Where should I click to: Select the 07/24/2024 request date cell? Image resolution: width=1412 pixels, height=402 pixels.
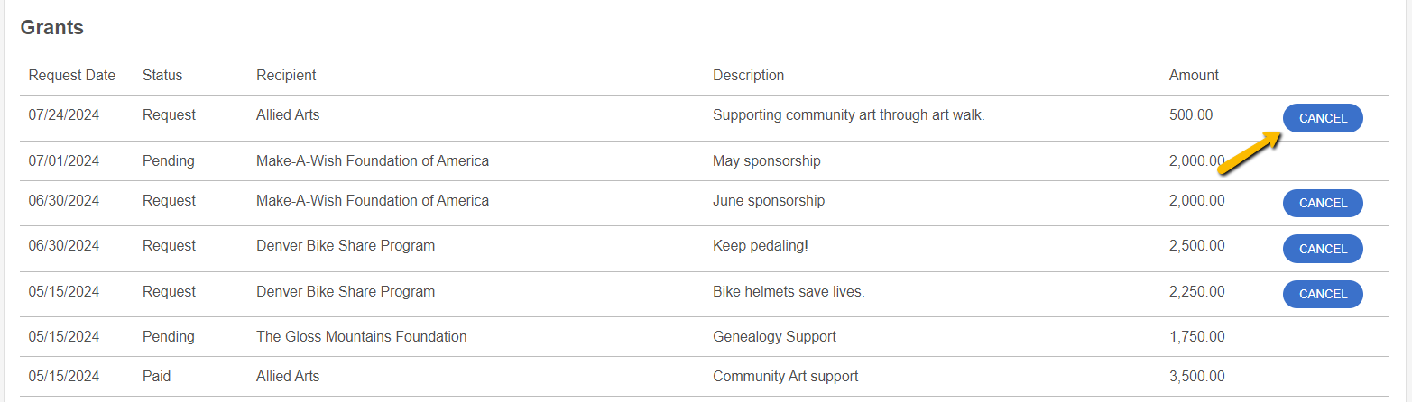pyautogui.click(x=64, y=115)
